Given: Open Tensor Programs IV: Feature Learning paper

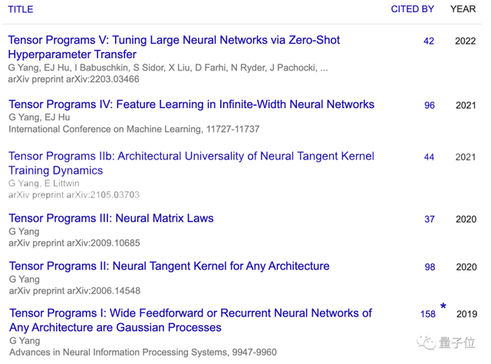Looking at the screenshot, I should [x=191, y=104].
